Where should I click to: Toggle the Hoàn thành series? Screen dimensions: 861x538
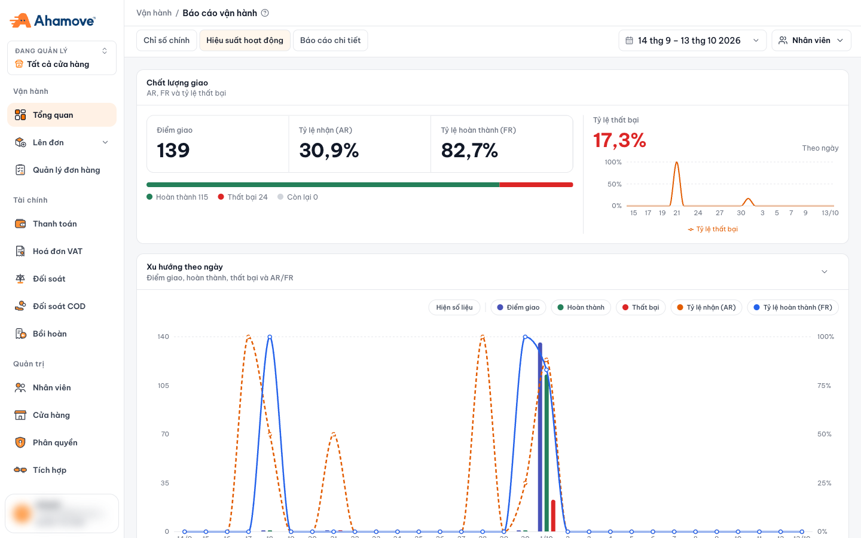pyautogui.click(x=581, y=307)
